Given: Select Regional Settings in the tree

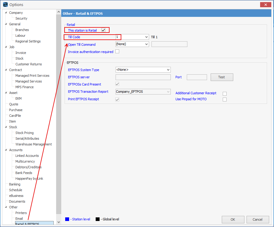Looking at the screenshot, I should pos(28,41).
